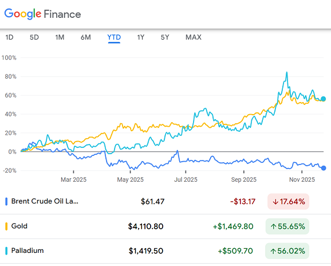The image size is (331, 266).
Task: Click the blue Brent Crude color marker
Action: point(6,202)
